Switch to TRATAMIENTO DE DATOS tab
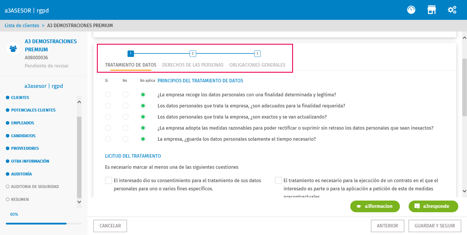This screenshot has width=467, height=235. [x=131, y=65]
